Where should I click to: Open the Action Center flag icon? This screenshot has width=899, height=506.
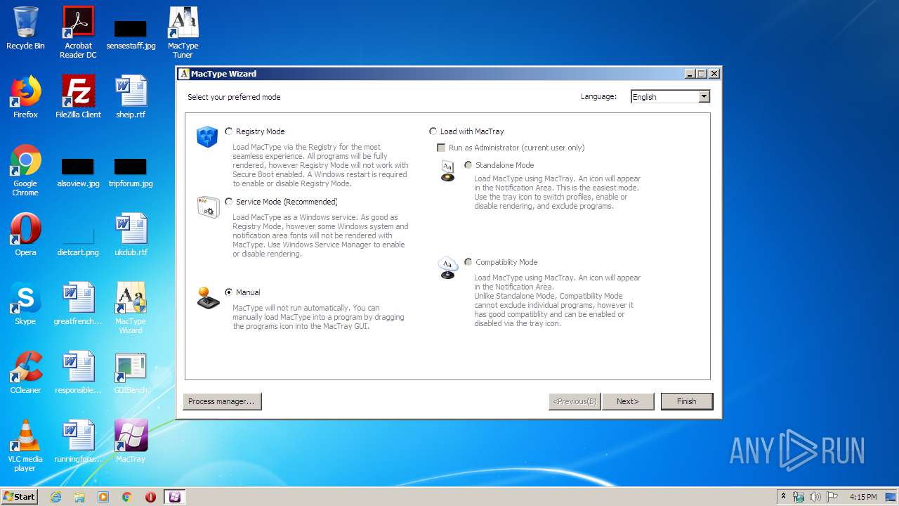click(832, 497)
